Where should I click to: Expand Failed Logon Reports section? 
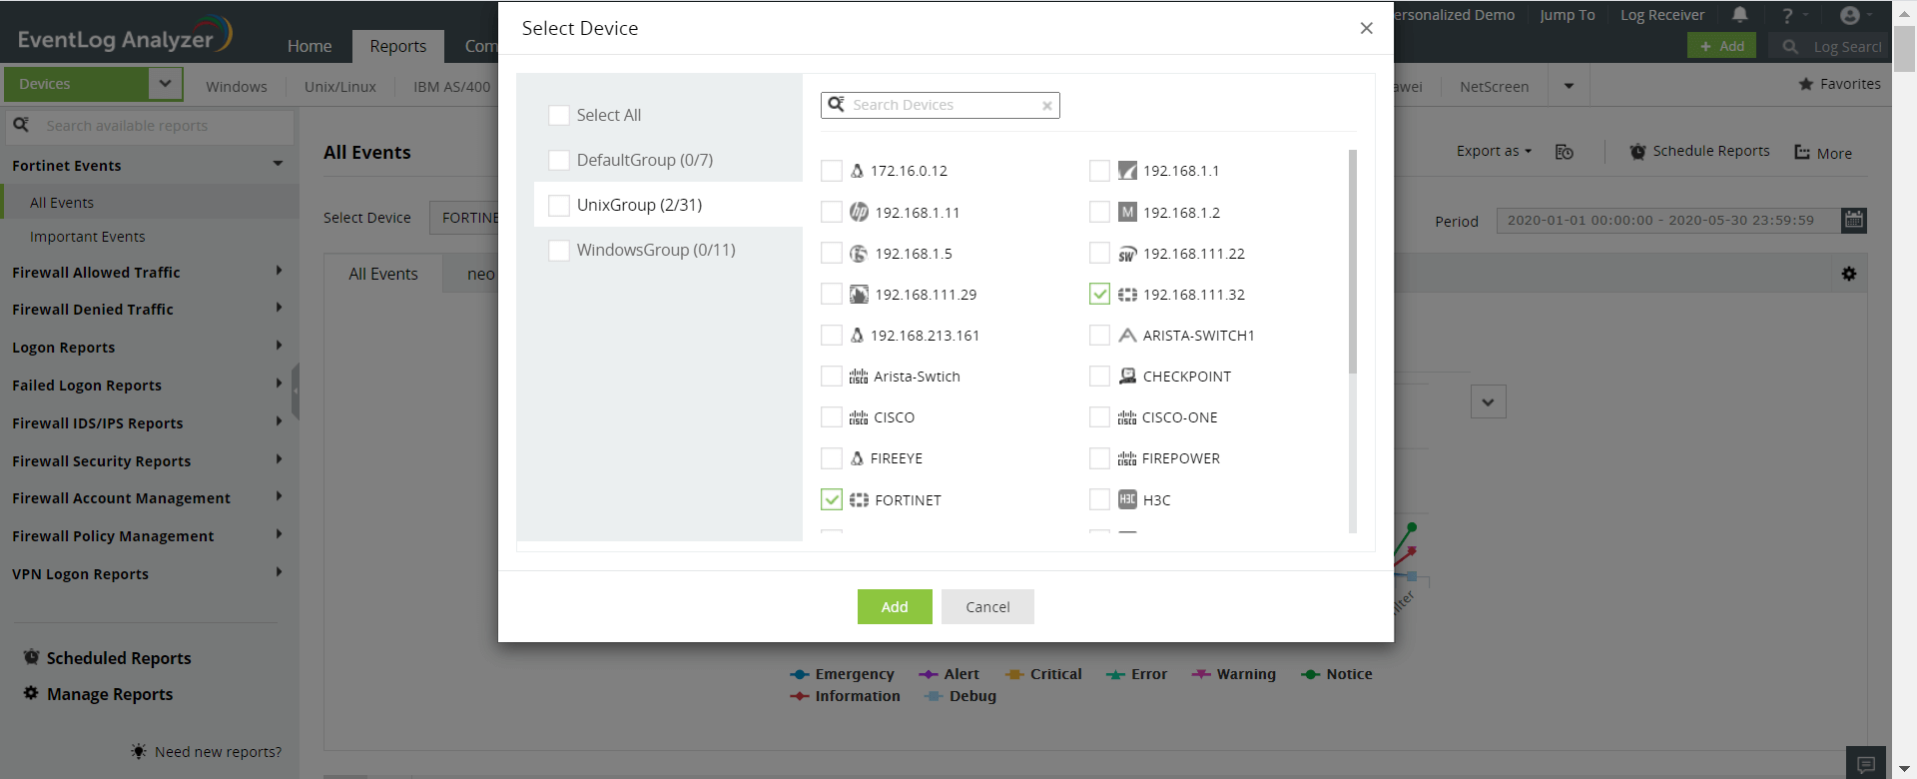click(279, 384)
